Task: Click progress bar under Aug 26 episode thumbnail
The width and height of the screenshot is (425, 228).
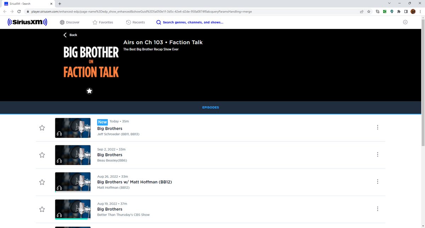Action: 73,192
